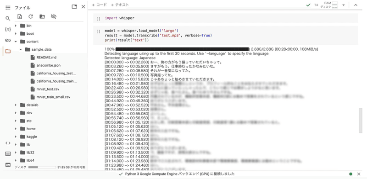Open file panel in new window
The width and height of the screenshot is (367, 179).
point(74,7)
